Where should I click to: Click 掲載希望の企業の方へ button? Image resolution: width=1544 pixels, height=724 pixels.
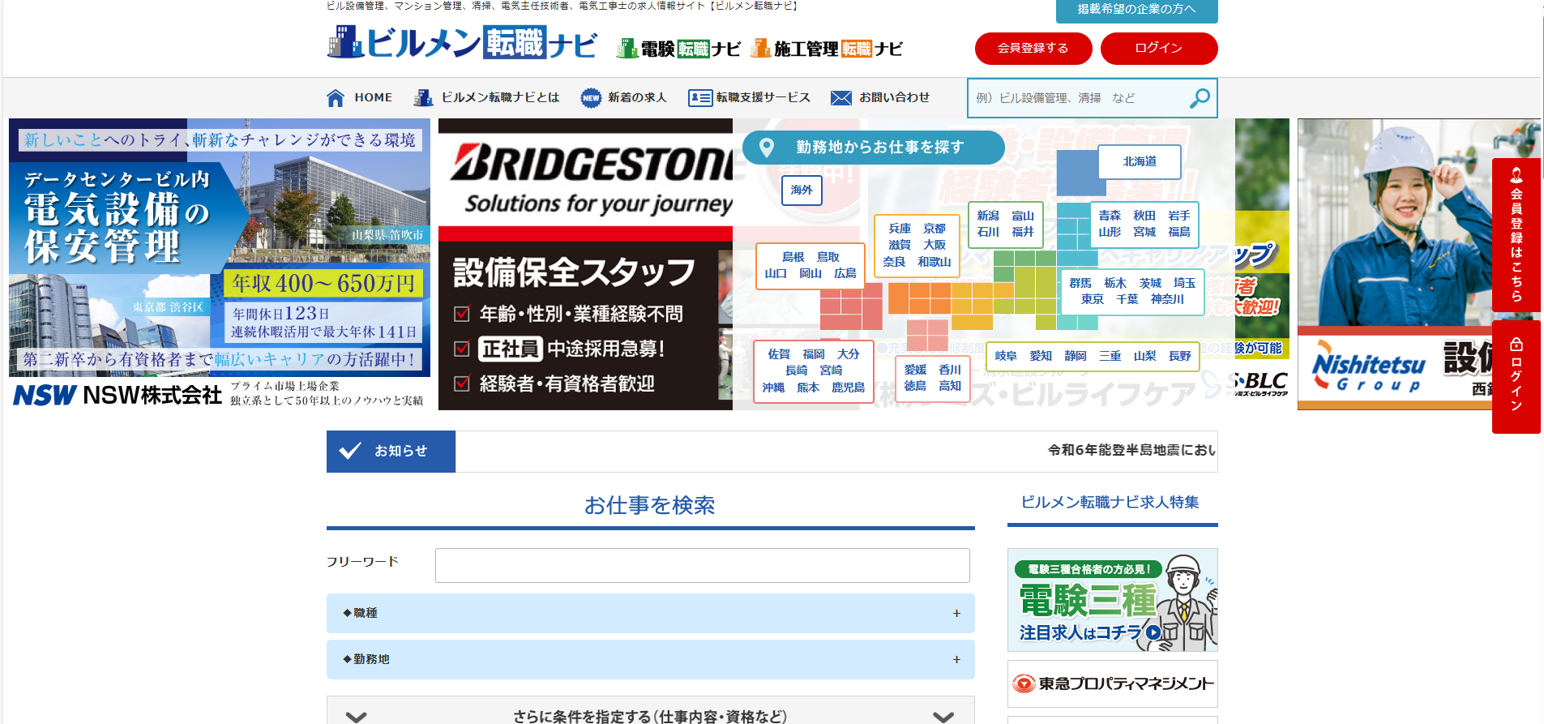coord(1136,10)
